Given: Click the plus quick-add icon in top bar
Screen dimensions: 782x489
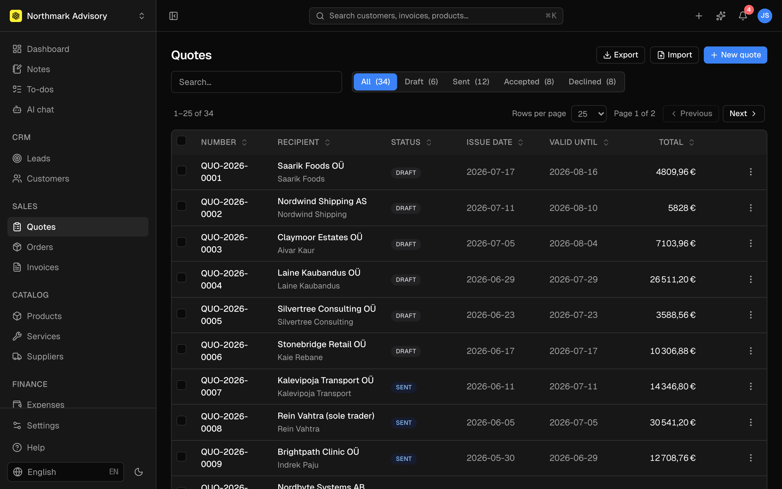Looking at the screenshot, I should click(699, 16).
